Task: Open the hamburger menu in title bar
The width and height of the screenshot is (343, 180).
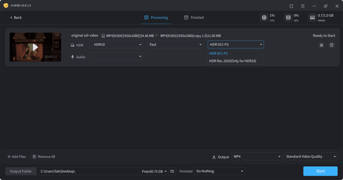Action: [x=303, y=6]
